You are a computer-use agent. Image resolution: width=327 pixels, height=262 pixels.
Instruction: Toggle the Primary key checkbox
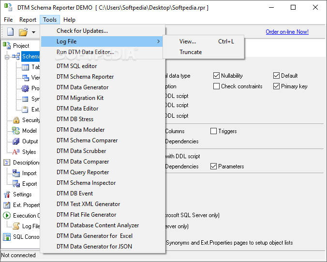[x=276, y=86]
